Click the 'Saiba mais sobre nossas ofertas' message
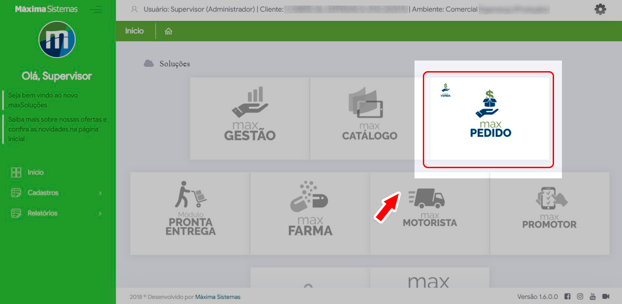The image size is (622, 304). coord(57,129)
